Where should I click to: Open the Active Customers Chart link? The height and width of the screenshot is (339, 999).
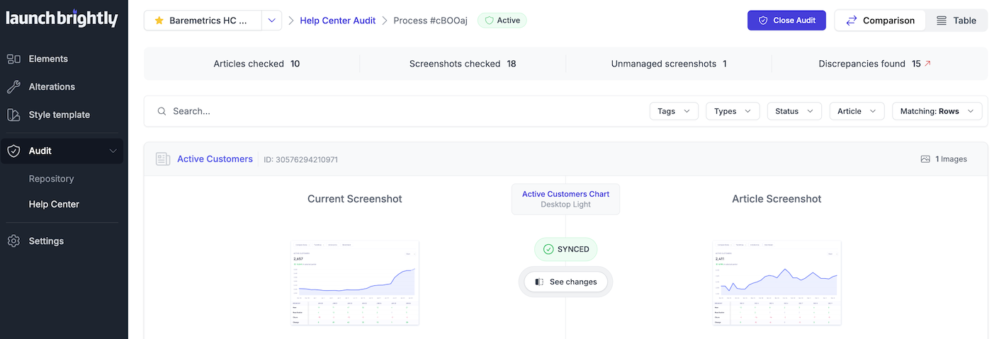tap(565, 194)
